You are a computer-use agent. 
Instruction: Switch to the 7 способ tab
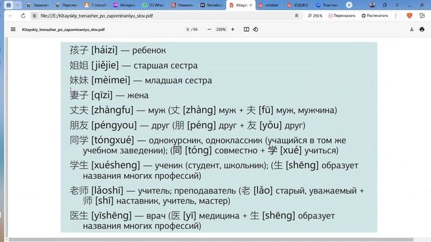point(96,5)
